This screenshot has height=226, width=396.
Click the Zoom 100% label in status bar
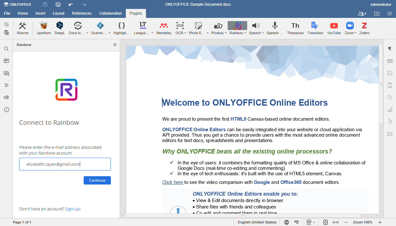pos(363,222)
